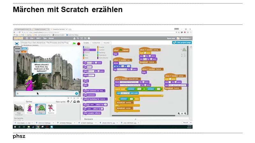Open the Edit menu

pos(39,38)
